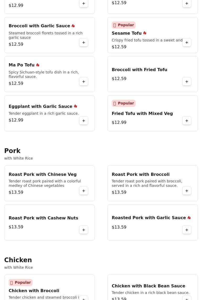Click the spicy flame icon beside Eggplant with Garlic Sauce
Screen dimensions: 202x300
76,106
